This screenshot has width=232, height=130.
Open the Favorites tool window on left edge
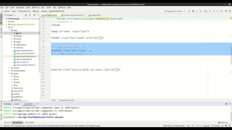pos(1,106)
